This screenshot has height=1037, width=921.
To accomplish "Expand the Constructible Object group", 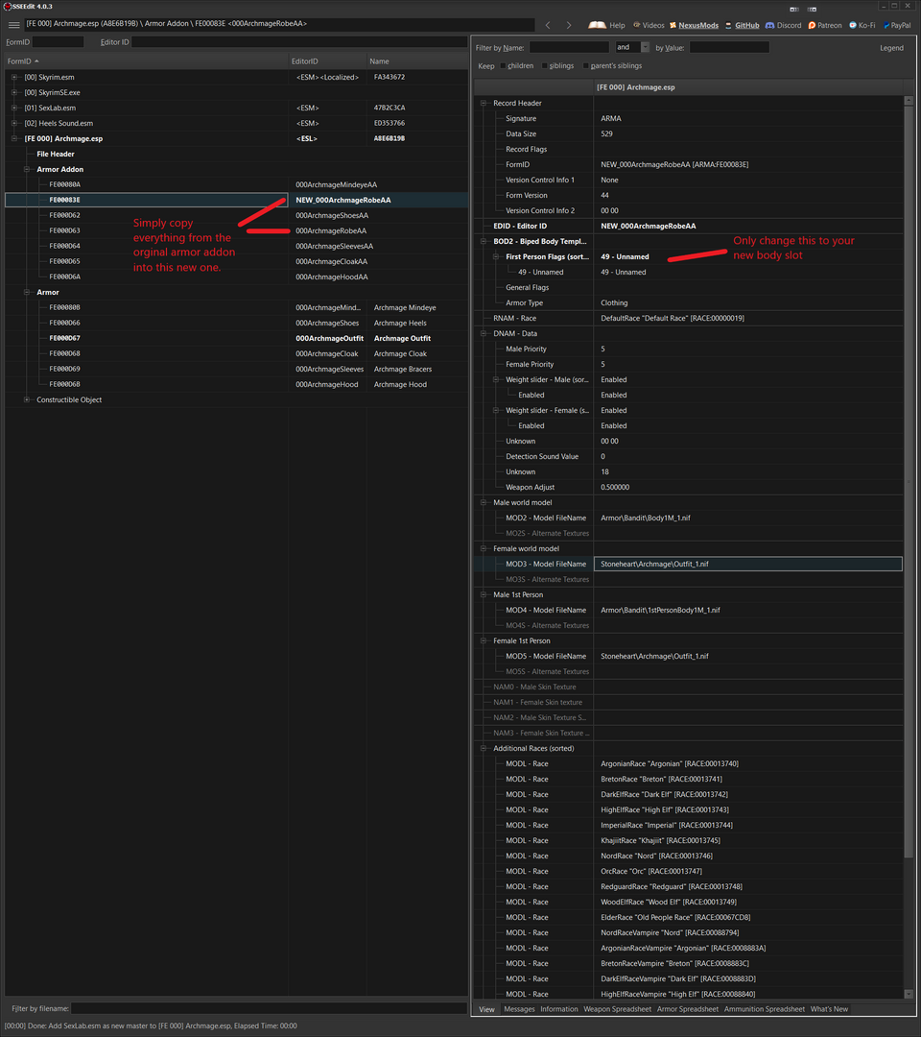I will click(x=27, y=399).
